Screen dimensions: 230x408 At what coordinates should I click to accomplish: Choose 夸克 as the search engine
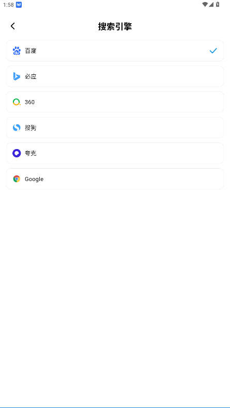(115, 153)
